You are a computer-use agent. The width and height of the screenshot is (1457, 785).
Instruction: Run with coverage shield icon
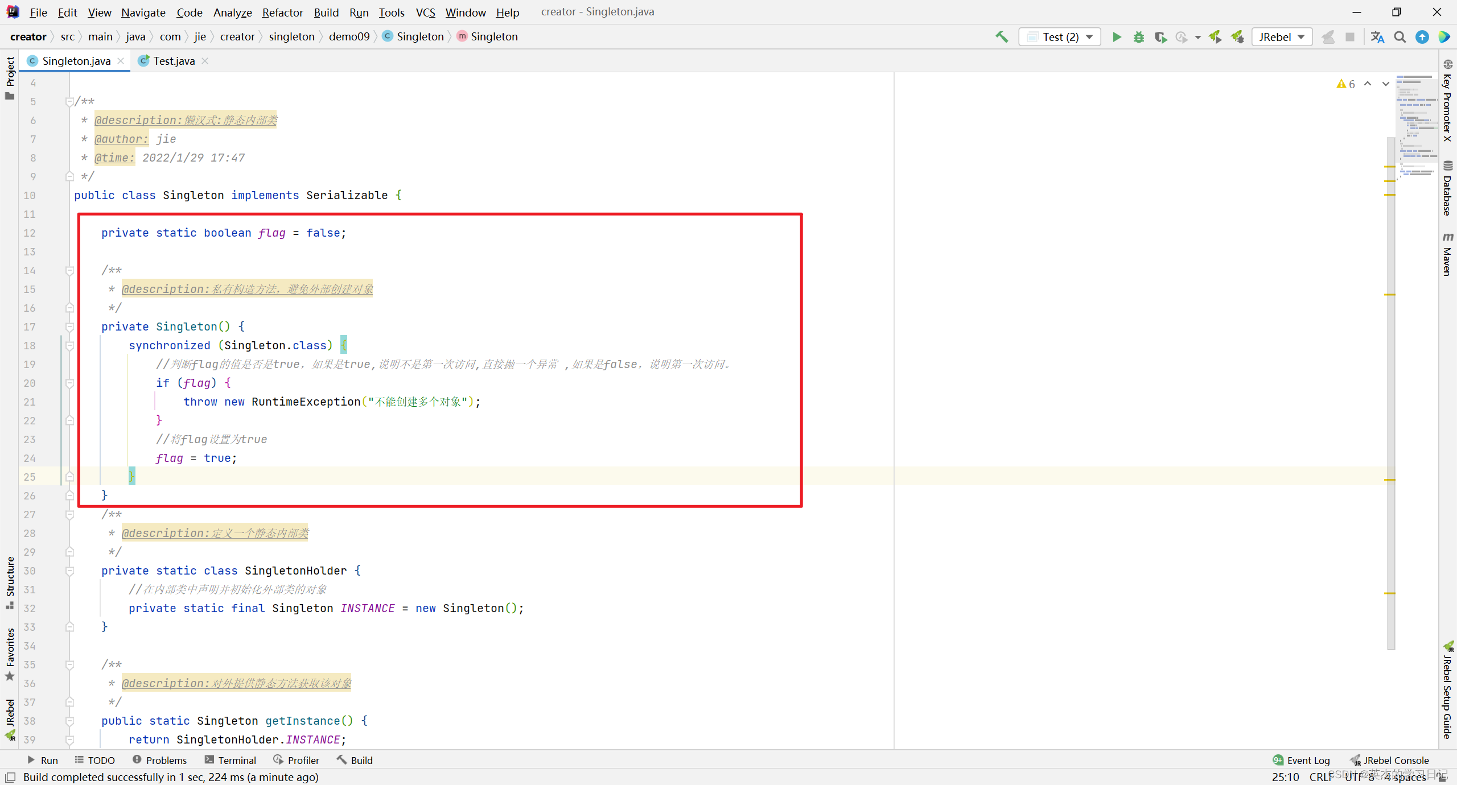1160,37
